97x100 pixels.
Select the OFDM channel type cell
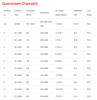[17, 24]
